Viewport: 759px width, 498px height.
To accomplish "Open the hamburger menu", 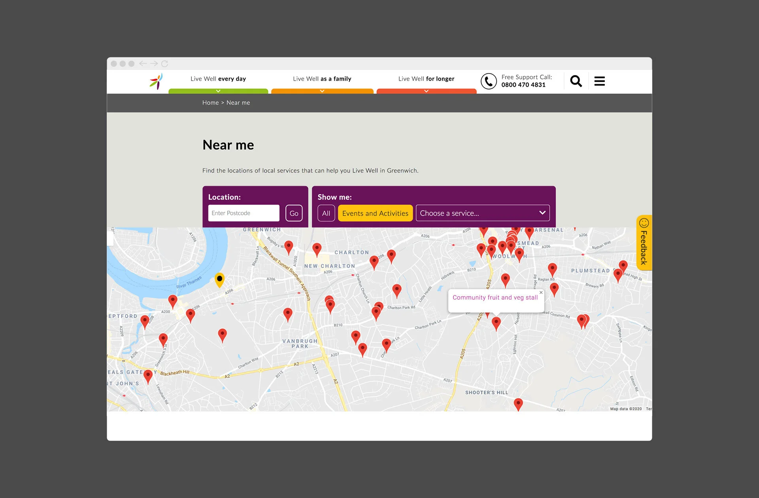I will pyautogui.click(x=599, y=81).
